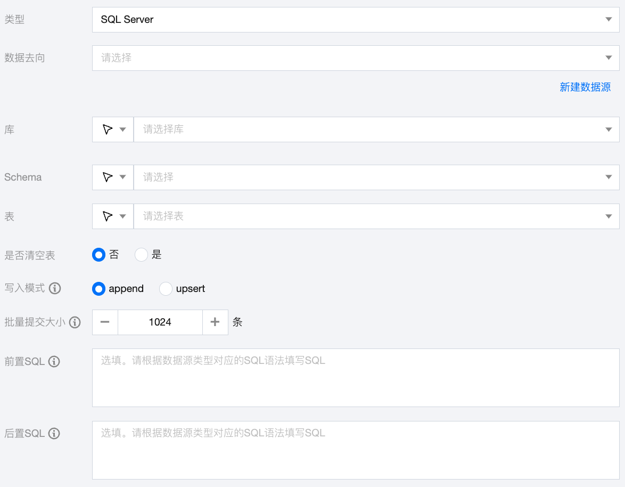Screen dimensions: 625x487
Task: Choose the append write mode
Action: click(98, 289)
